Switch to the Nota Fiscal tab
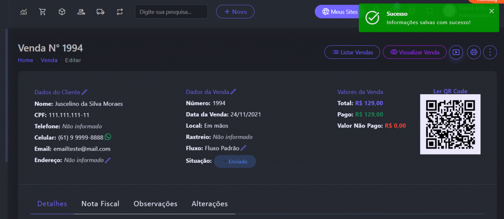The height and width of the screenshot is (219, 504). (100, 204)
